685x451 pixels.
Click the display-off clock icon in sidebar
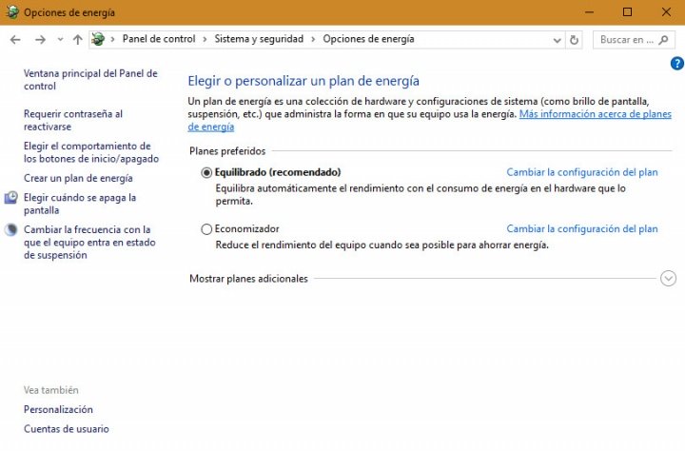click(x=10, y=198)
